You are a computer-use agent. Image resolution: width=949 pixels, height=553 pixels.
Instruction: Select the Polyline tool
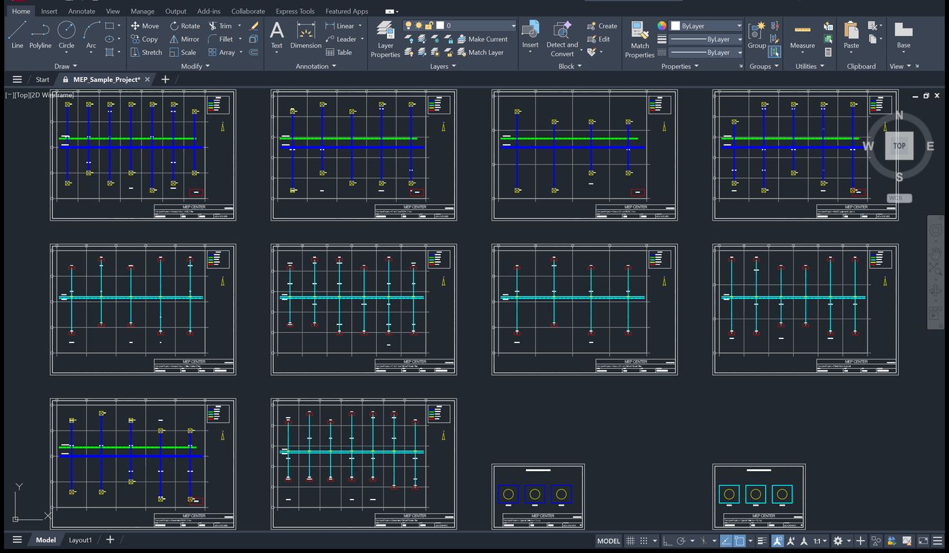40,35
